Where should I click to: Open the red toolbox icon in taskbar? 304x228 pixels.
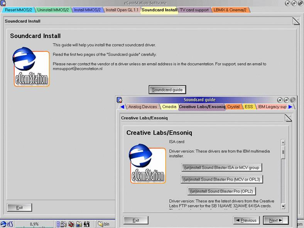coord(71,224)
